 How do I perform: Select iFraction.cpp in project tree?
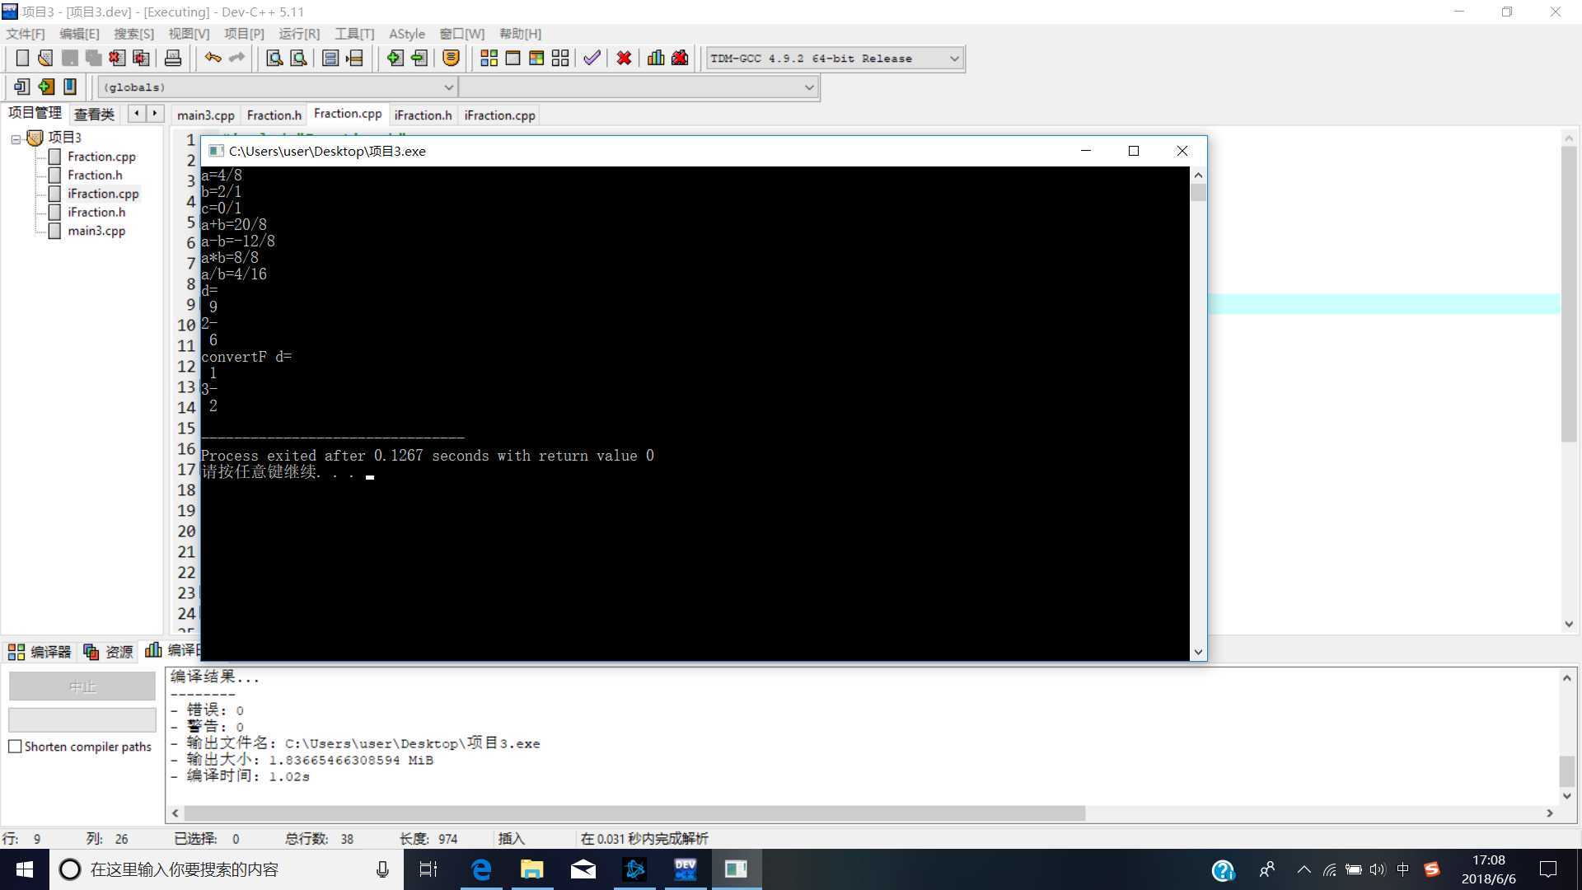pyautogui.click(x=103, y=194)
